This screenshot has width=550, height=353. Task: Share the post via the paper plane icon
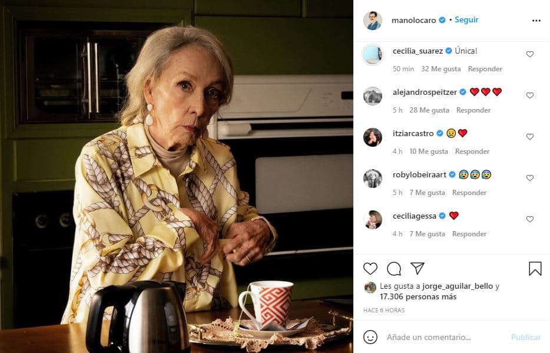pyautogui.click(x=418, y=270)
